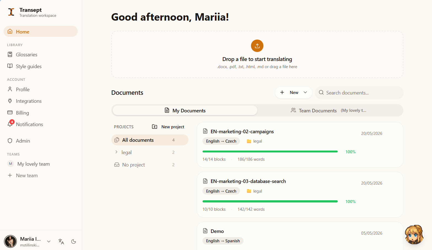Click the Integrations plug icon

coord(10,101)
